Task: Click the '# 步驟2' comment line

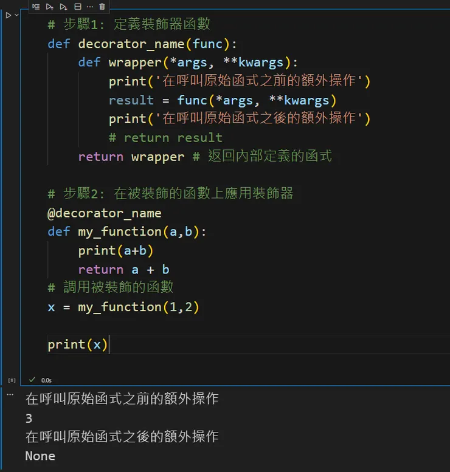Action: coord(170,193)
